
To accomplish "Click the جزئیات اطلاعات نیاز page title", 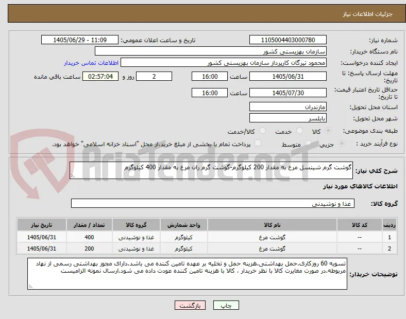I will [x=368, y=14].
